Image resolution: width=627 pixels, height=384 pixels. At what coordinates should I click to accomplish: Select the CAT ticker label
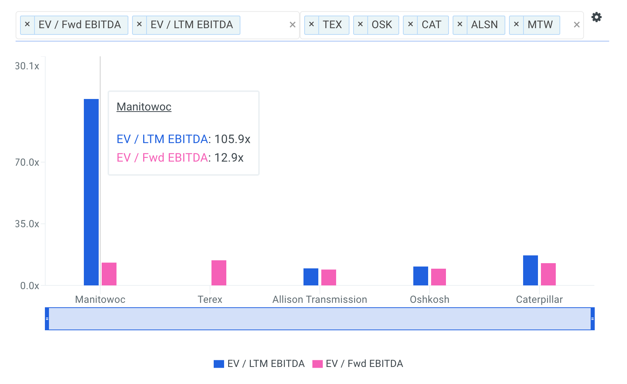pos(431,24)
